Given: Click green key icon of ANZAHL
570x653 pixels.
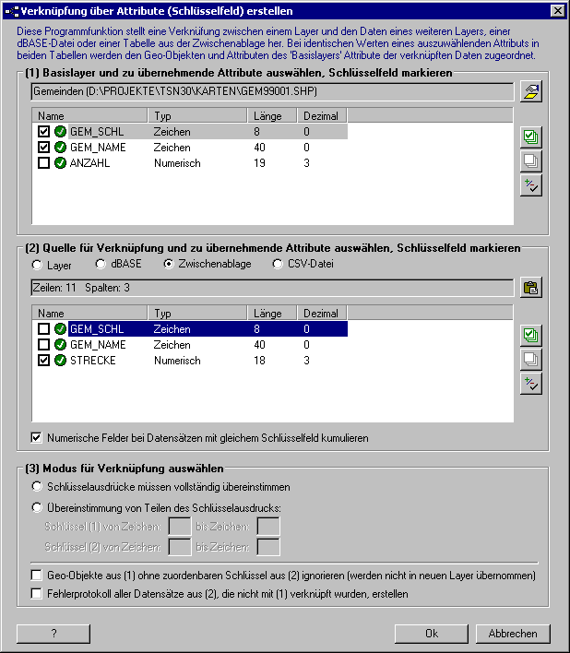Looking at the screenshot, I should coord(60,163).
